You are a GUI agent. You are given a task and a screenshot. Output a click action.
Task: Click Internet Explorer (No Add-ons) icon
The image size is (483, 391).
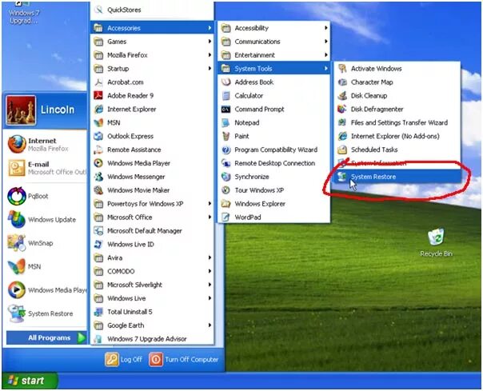pos(342,136)
